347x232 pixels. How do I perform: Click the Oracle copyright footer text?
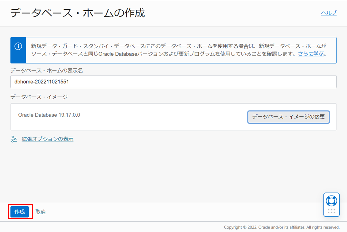tap(282, 227)
